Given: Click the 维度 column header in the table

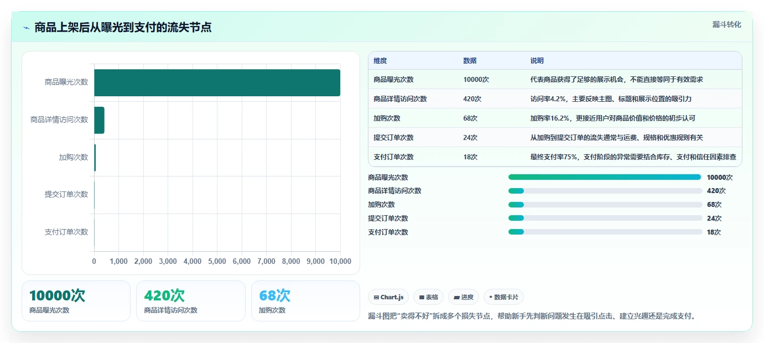Looking at the screenshot, I should coord(380,60).
